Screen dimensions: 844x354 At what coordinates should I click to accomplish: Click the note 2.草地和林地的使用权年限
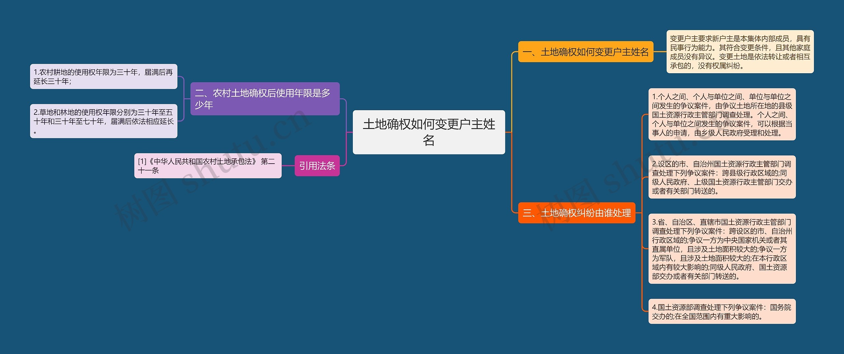pyautogui.click(x=104, y=121)
